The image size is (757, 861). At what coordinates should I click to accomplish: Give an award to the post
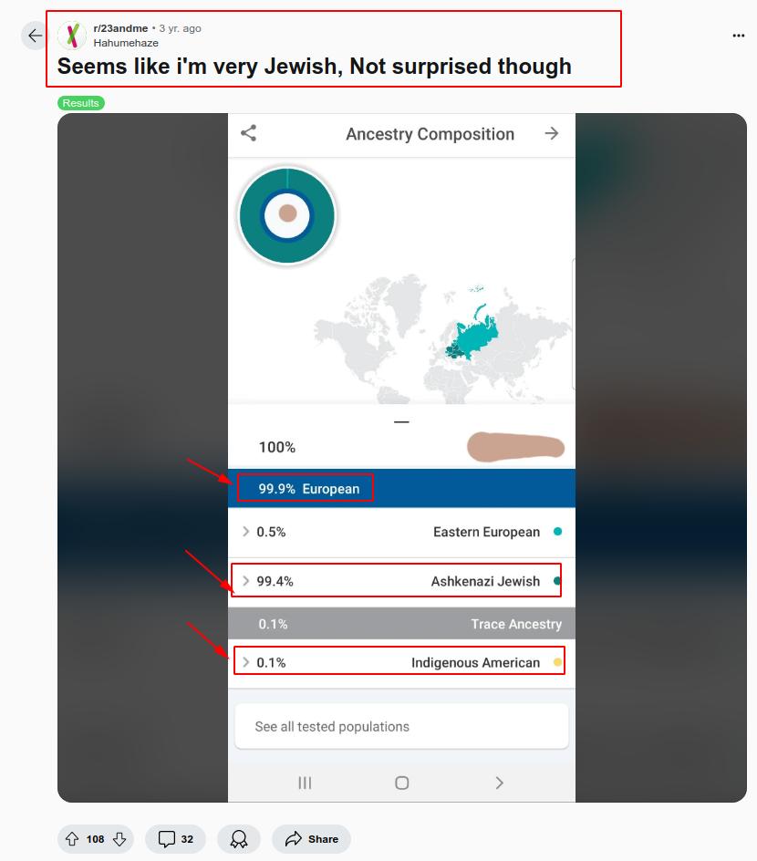point(239,839)
